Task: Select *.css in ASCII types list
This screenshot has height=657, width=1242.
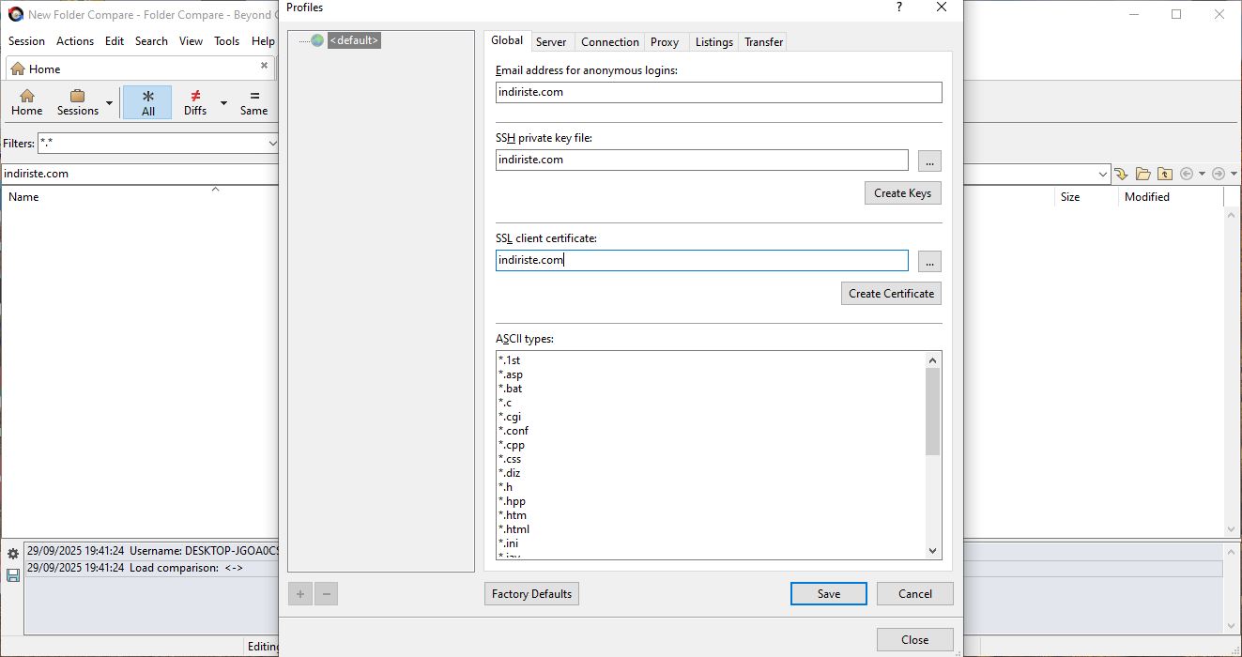Action: (x=510, y=459)
